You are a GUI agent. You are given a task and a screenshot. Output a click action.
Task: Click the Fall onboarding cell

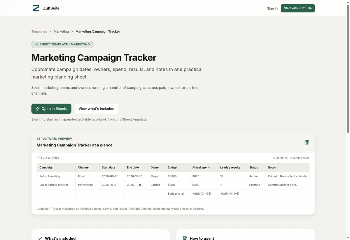pyautogui.click(x=56, y=176)
